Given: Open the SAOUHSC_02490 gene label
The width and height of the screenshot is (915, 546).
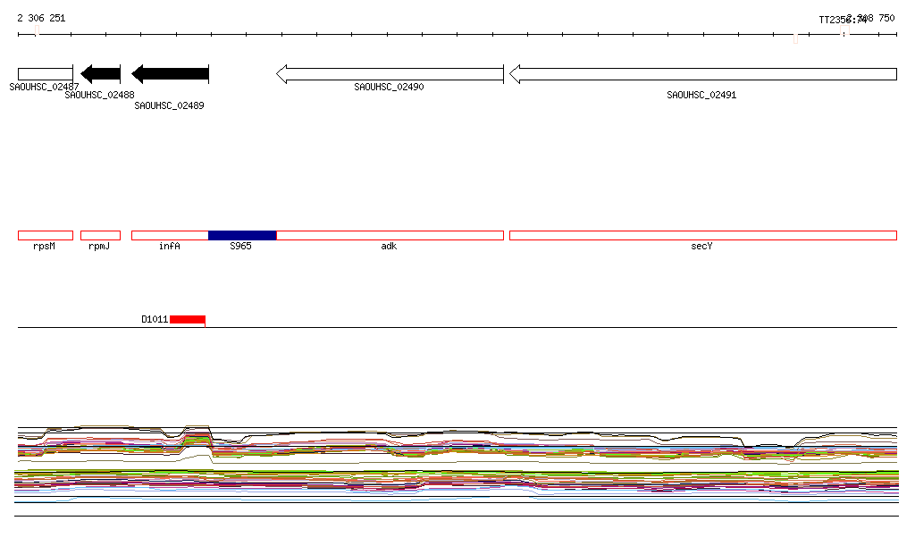Looking at the screenshot, I should tap(389, 88).
